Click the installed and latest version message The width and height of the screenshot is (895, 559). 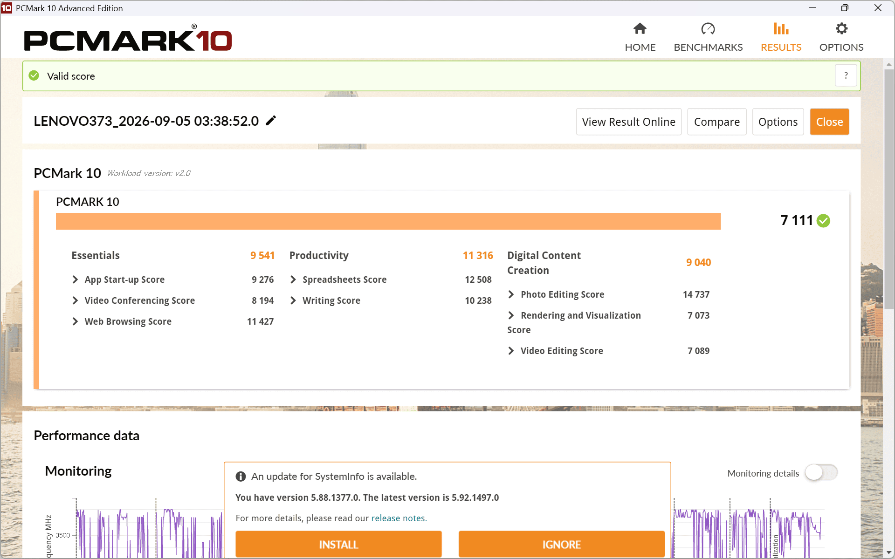click(x=367, y=498)
